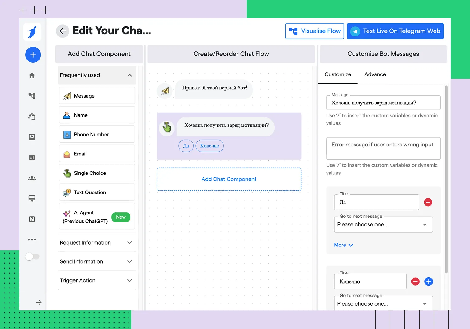Flip the toggle switch in left sidebar
This screenshot has height=329, width=470.
(32, 257)
